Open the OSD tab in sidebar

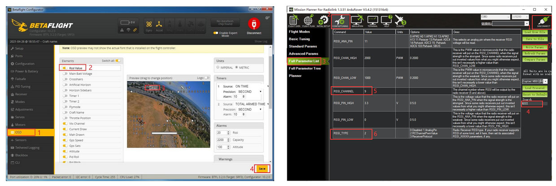pyautogui.click(x=18, y=132)
